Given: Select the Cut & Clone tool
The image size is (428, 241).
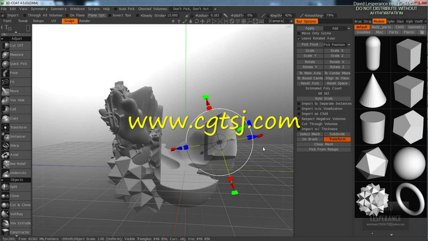Looking at the screenshot, I should [x=16, y=205].
